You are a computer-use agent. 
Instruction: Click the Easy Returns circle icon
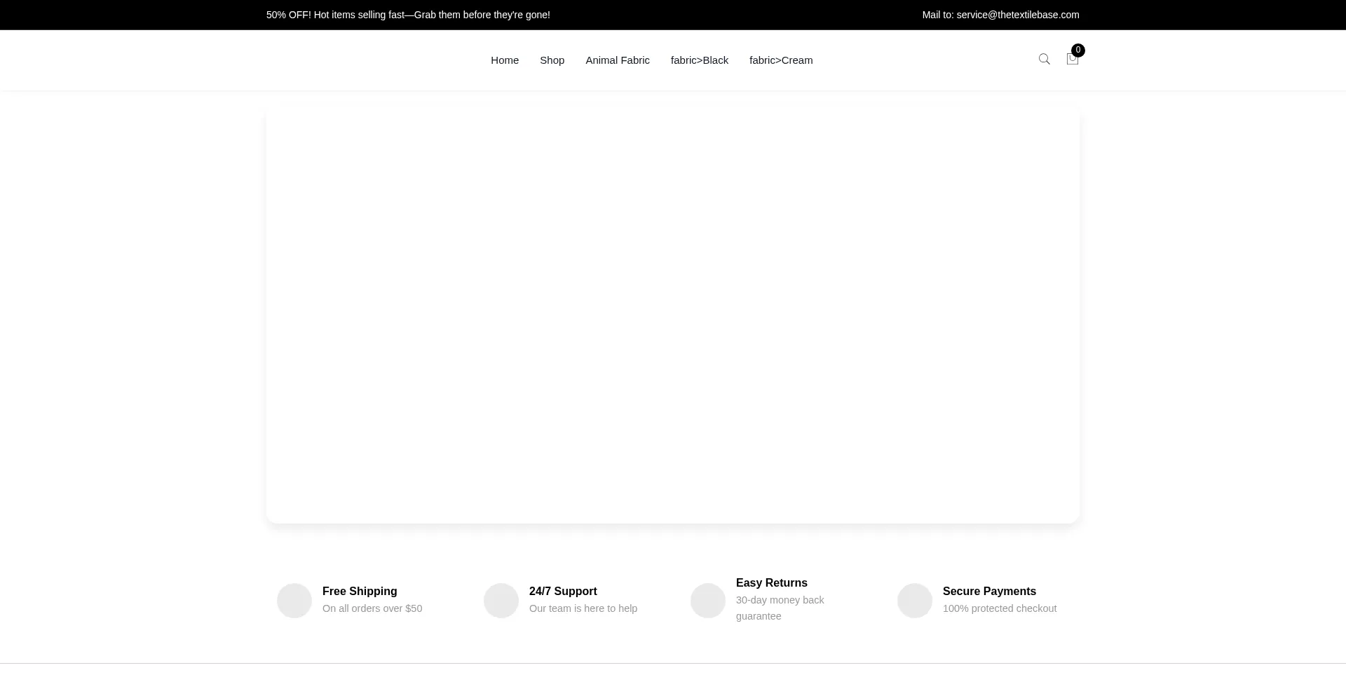point(708,601)
